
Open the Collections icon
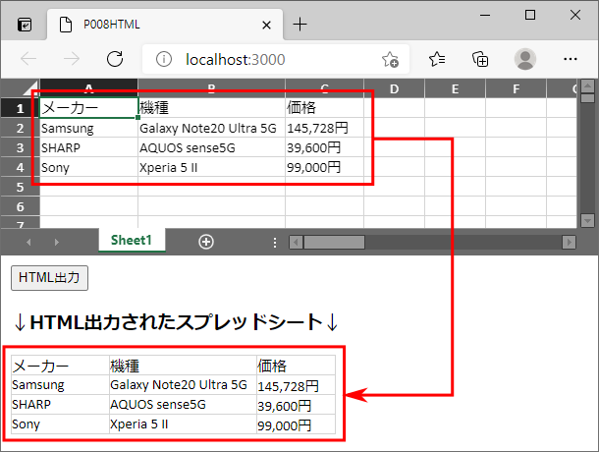click(480, 59)
